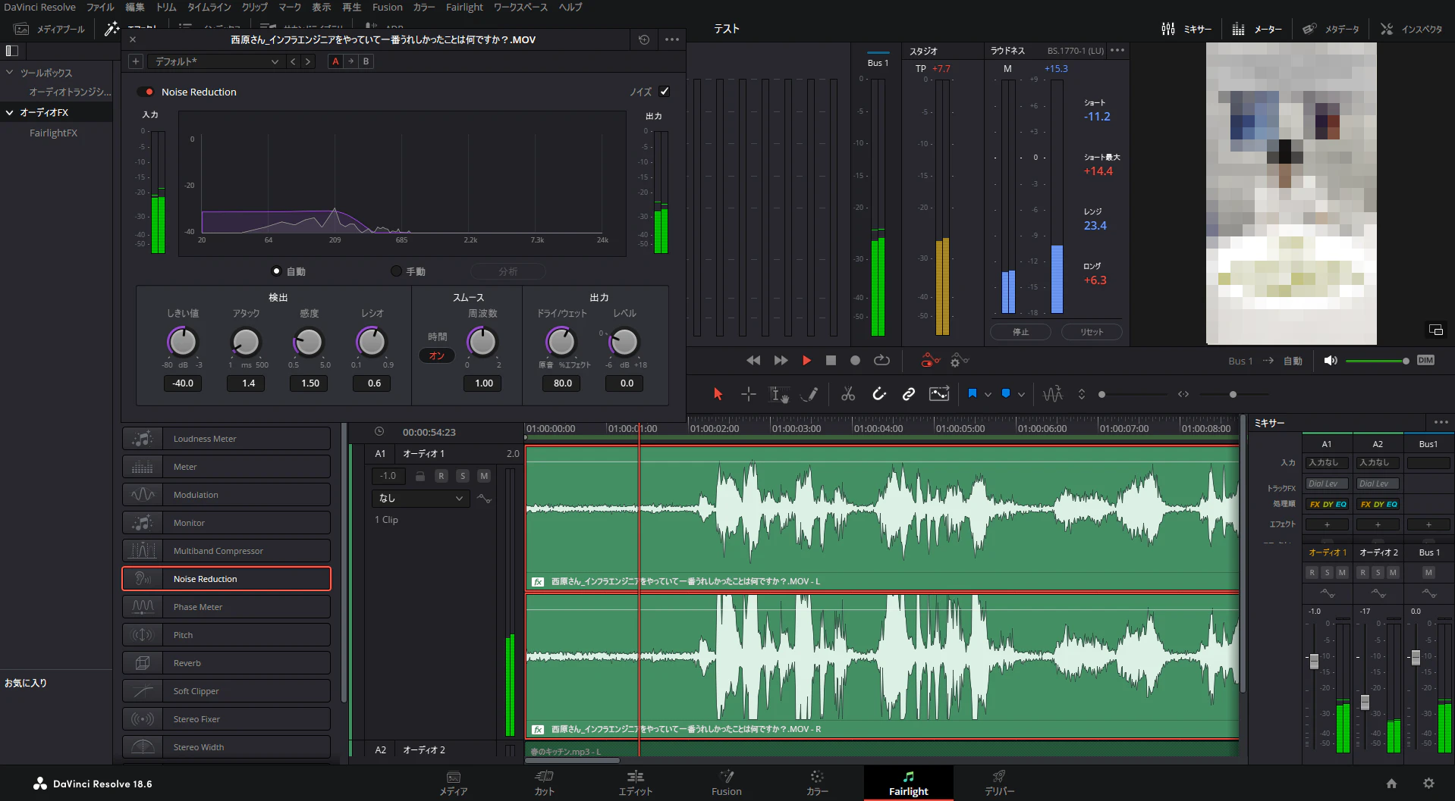Toggle the Noise Reduction red power switch
The image size is (1455, 801).
147,92
